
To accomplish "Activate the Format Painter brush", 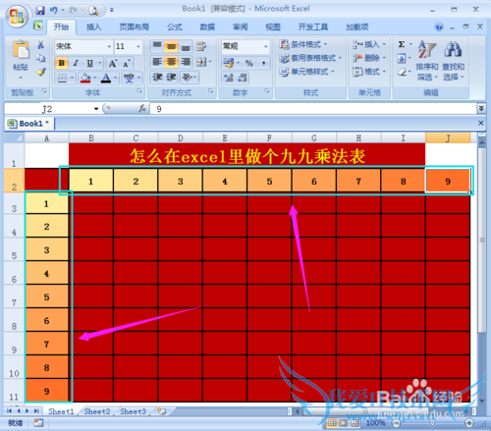I will [40, 72].
